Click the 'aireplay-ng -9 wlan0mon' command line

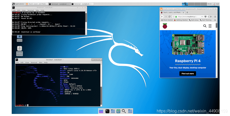[x=34, y=13]
